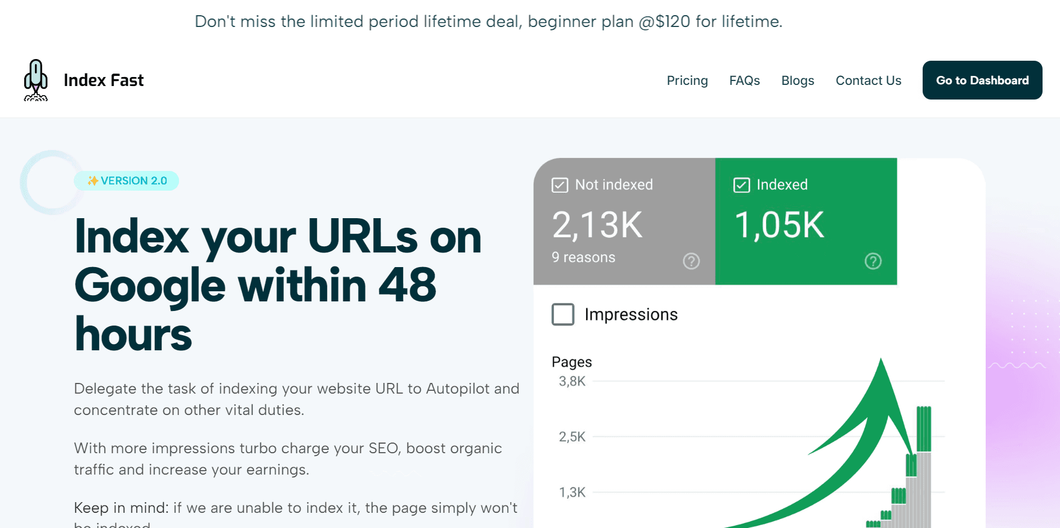The width and height of the screenshot is (1060, 528).
Task: Open the help tooltip beside 9 reasons
Action: (x=691, y=261)
